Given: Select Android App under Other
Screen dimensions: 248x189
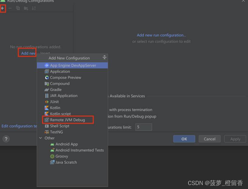Looking at the screenshot, I should coord(72,144).
